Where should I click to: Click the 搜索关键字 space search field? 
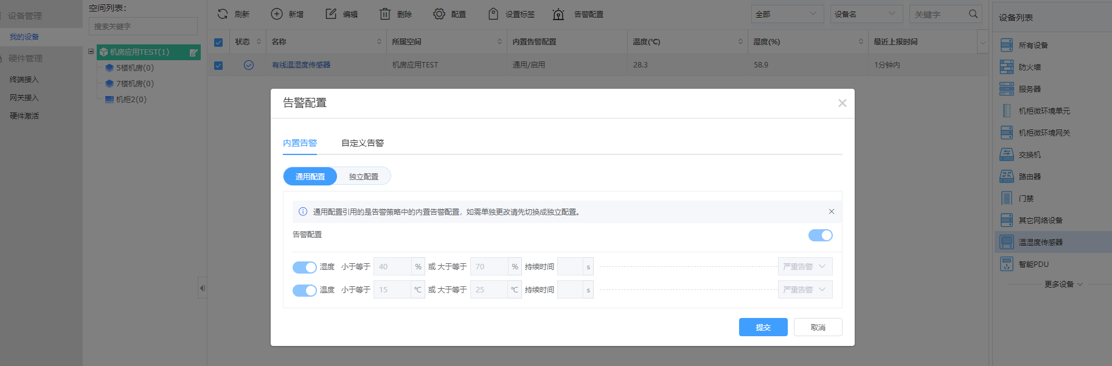click(x=143, y=26)
